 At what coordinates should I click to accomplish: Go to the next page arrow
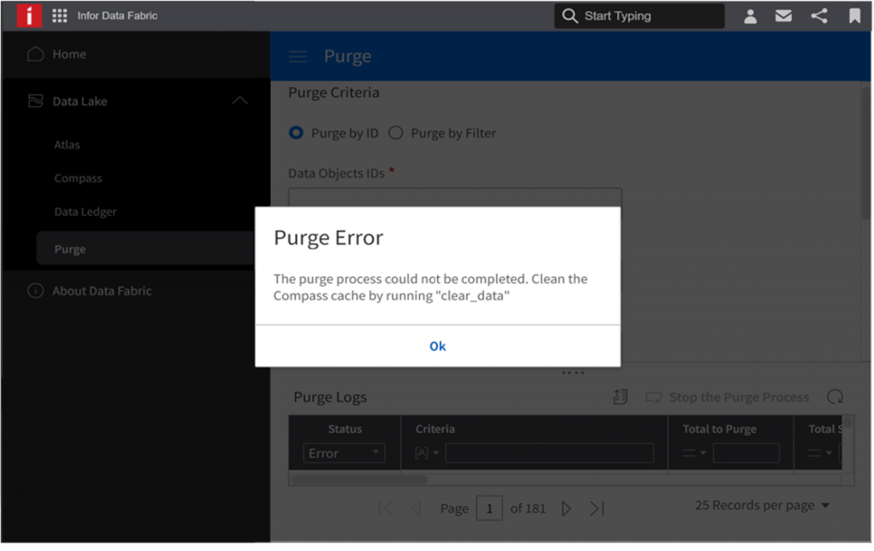coord(566,508)
